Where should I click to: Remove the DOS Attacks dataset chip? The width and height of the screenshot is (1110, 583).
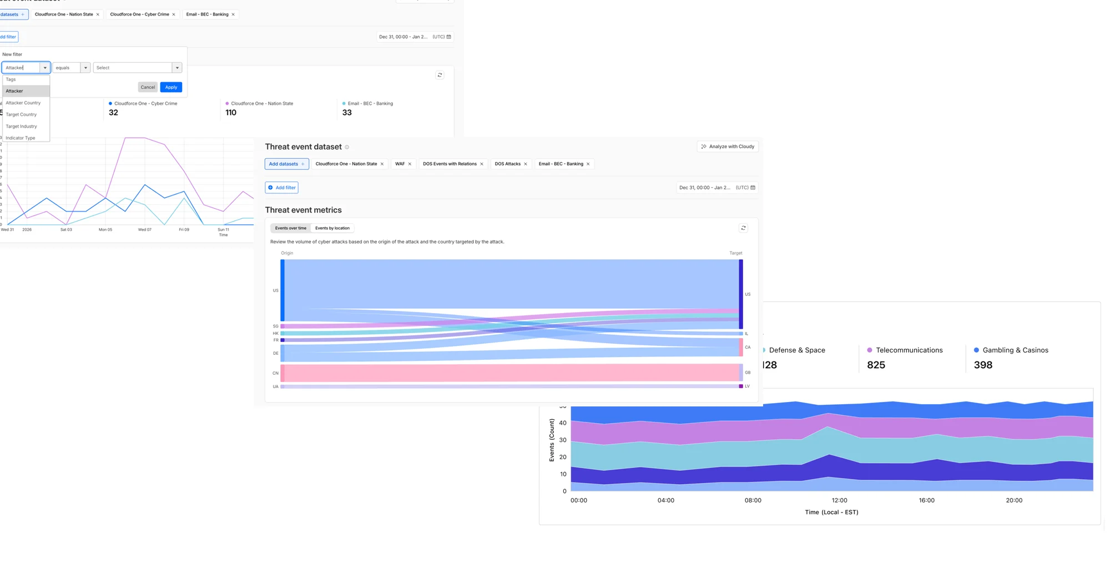coord(526,164)
